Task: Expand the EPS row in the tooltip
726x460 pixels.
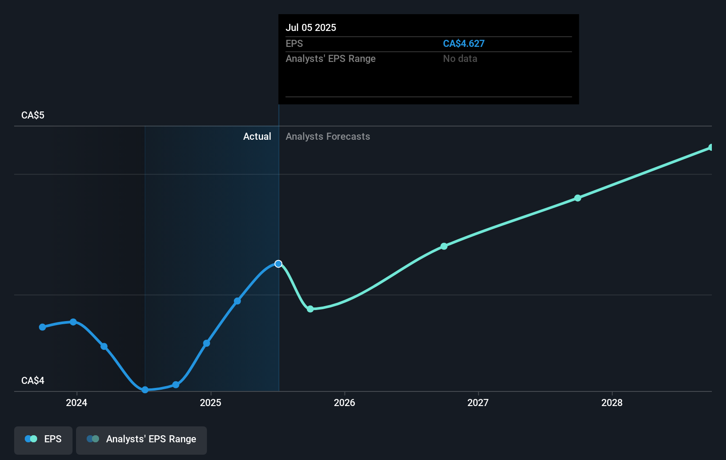Action: click(294, 43)
